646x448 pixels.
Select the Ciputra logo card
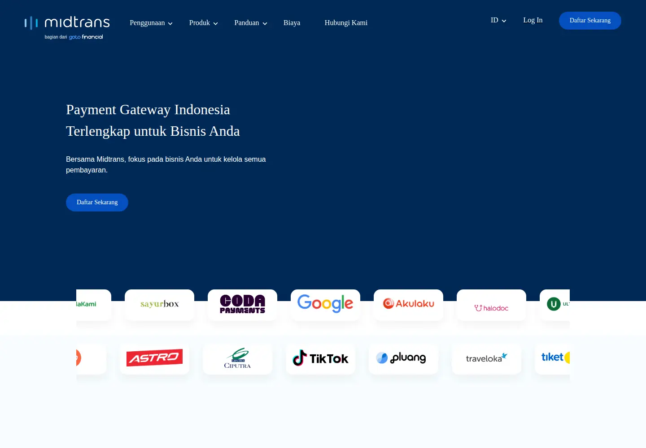coord(237,359)
